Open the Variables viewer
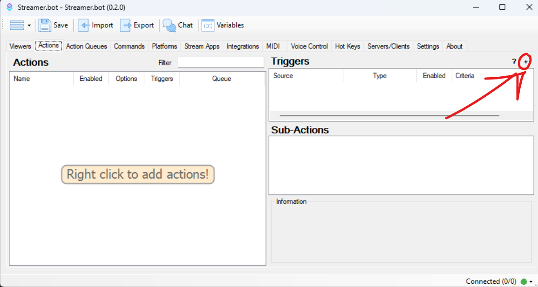Screen dimensions: 538x287 223,25
